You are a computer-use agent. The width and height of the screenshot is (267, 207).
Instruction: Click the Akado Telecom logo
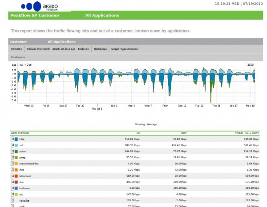(39, 6)
